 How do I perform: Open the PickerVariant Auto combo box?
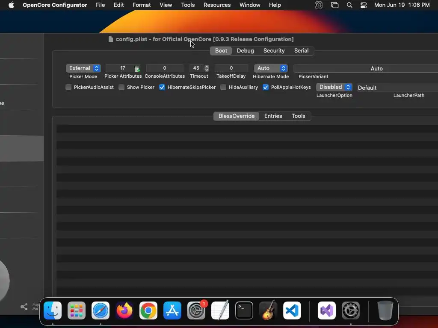(366, 68)
